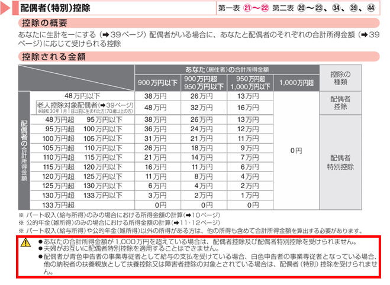Click the パート収入(給与所得)のみの場合 footnote

120,215
